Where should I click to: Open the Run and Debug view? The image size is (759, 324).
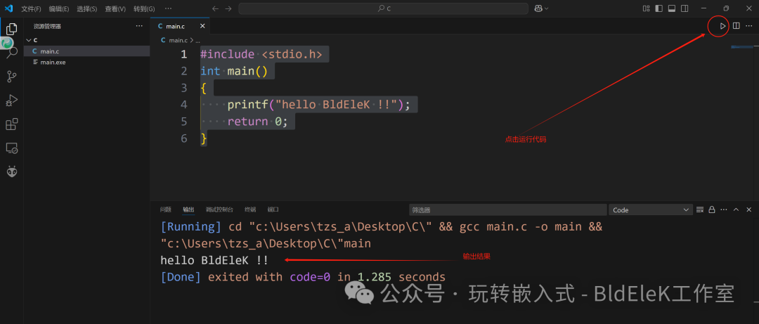[x=12, y=100]
